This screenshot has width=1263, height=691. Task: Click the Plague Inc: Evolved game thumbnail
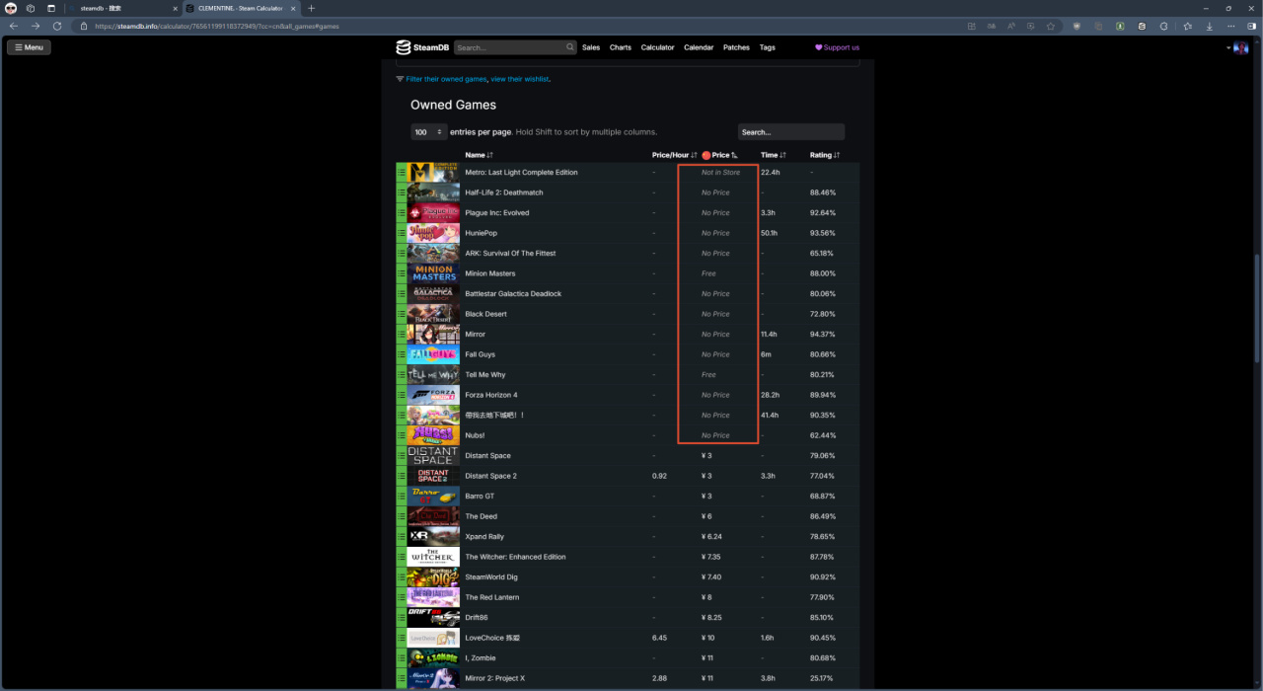tap(433, 212)
